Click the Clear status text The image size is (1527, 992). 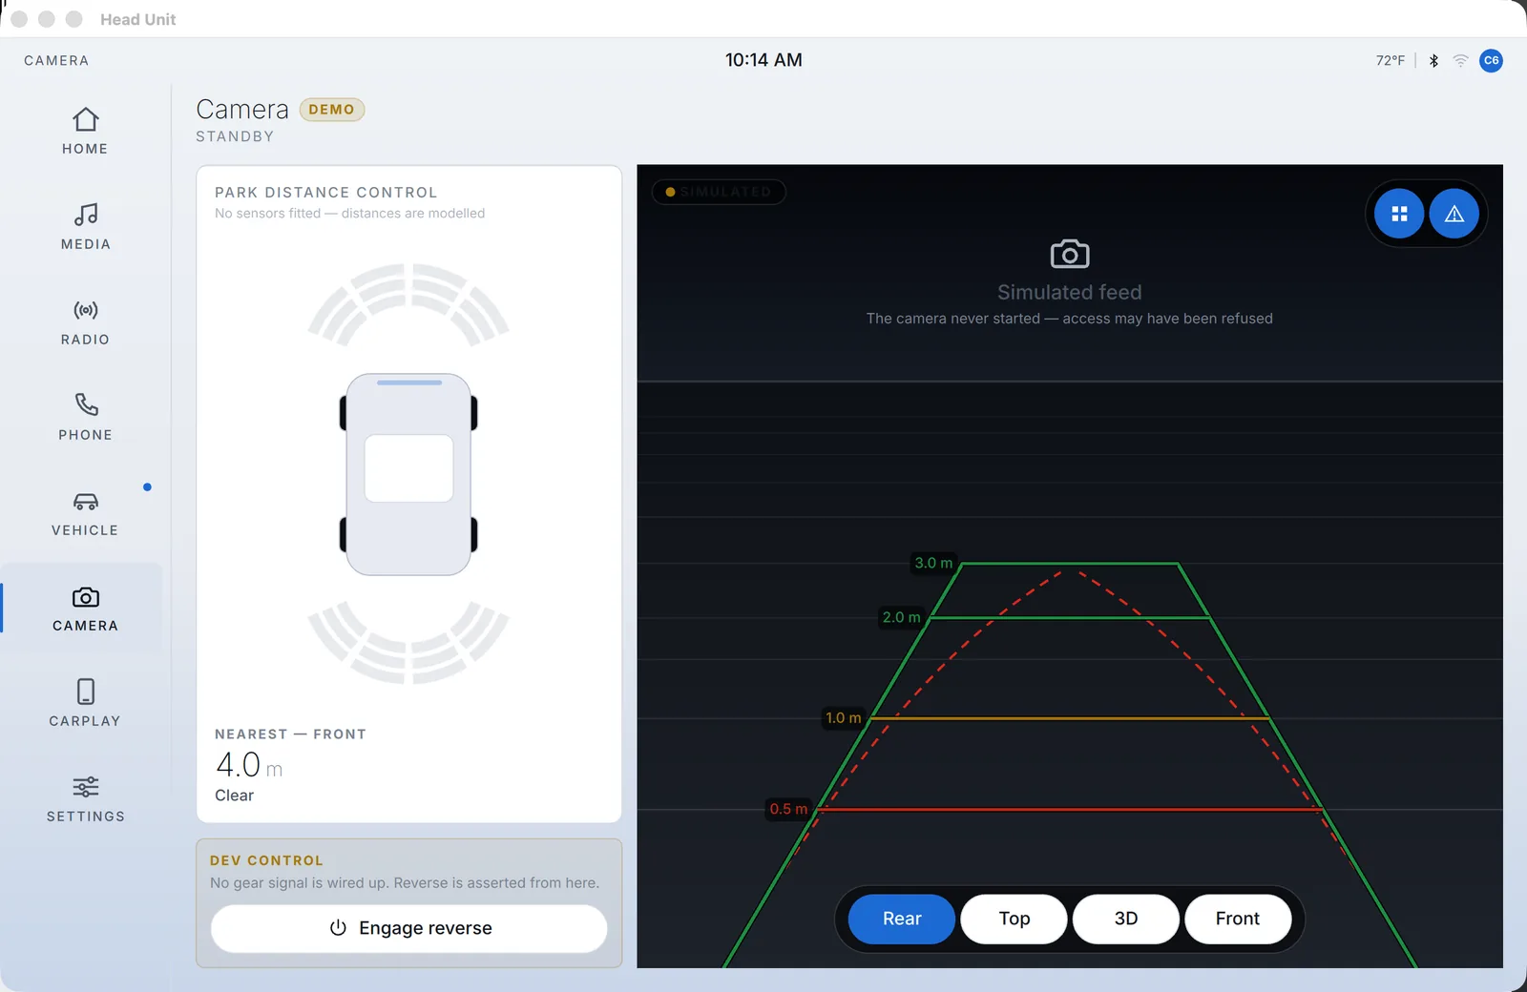(x=234, y=796)
